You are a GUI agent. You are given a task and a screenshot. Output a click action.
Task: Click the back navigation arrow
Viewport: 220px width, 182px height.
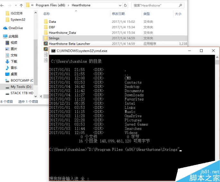tap(3, 5)
